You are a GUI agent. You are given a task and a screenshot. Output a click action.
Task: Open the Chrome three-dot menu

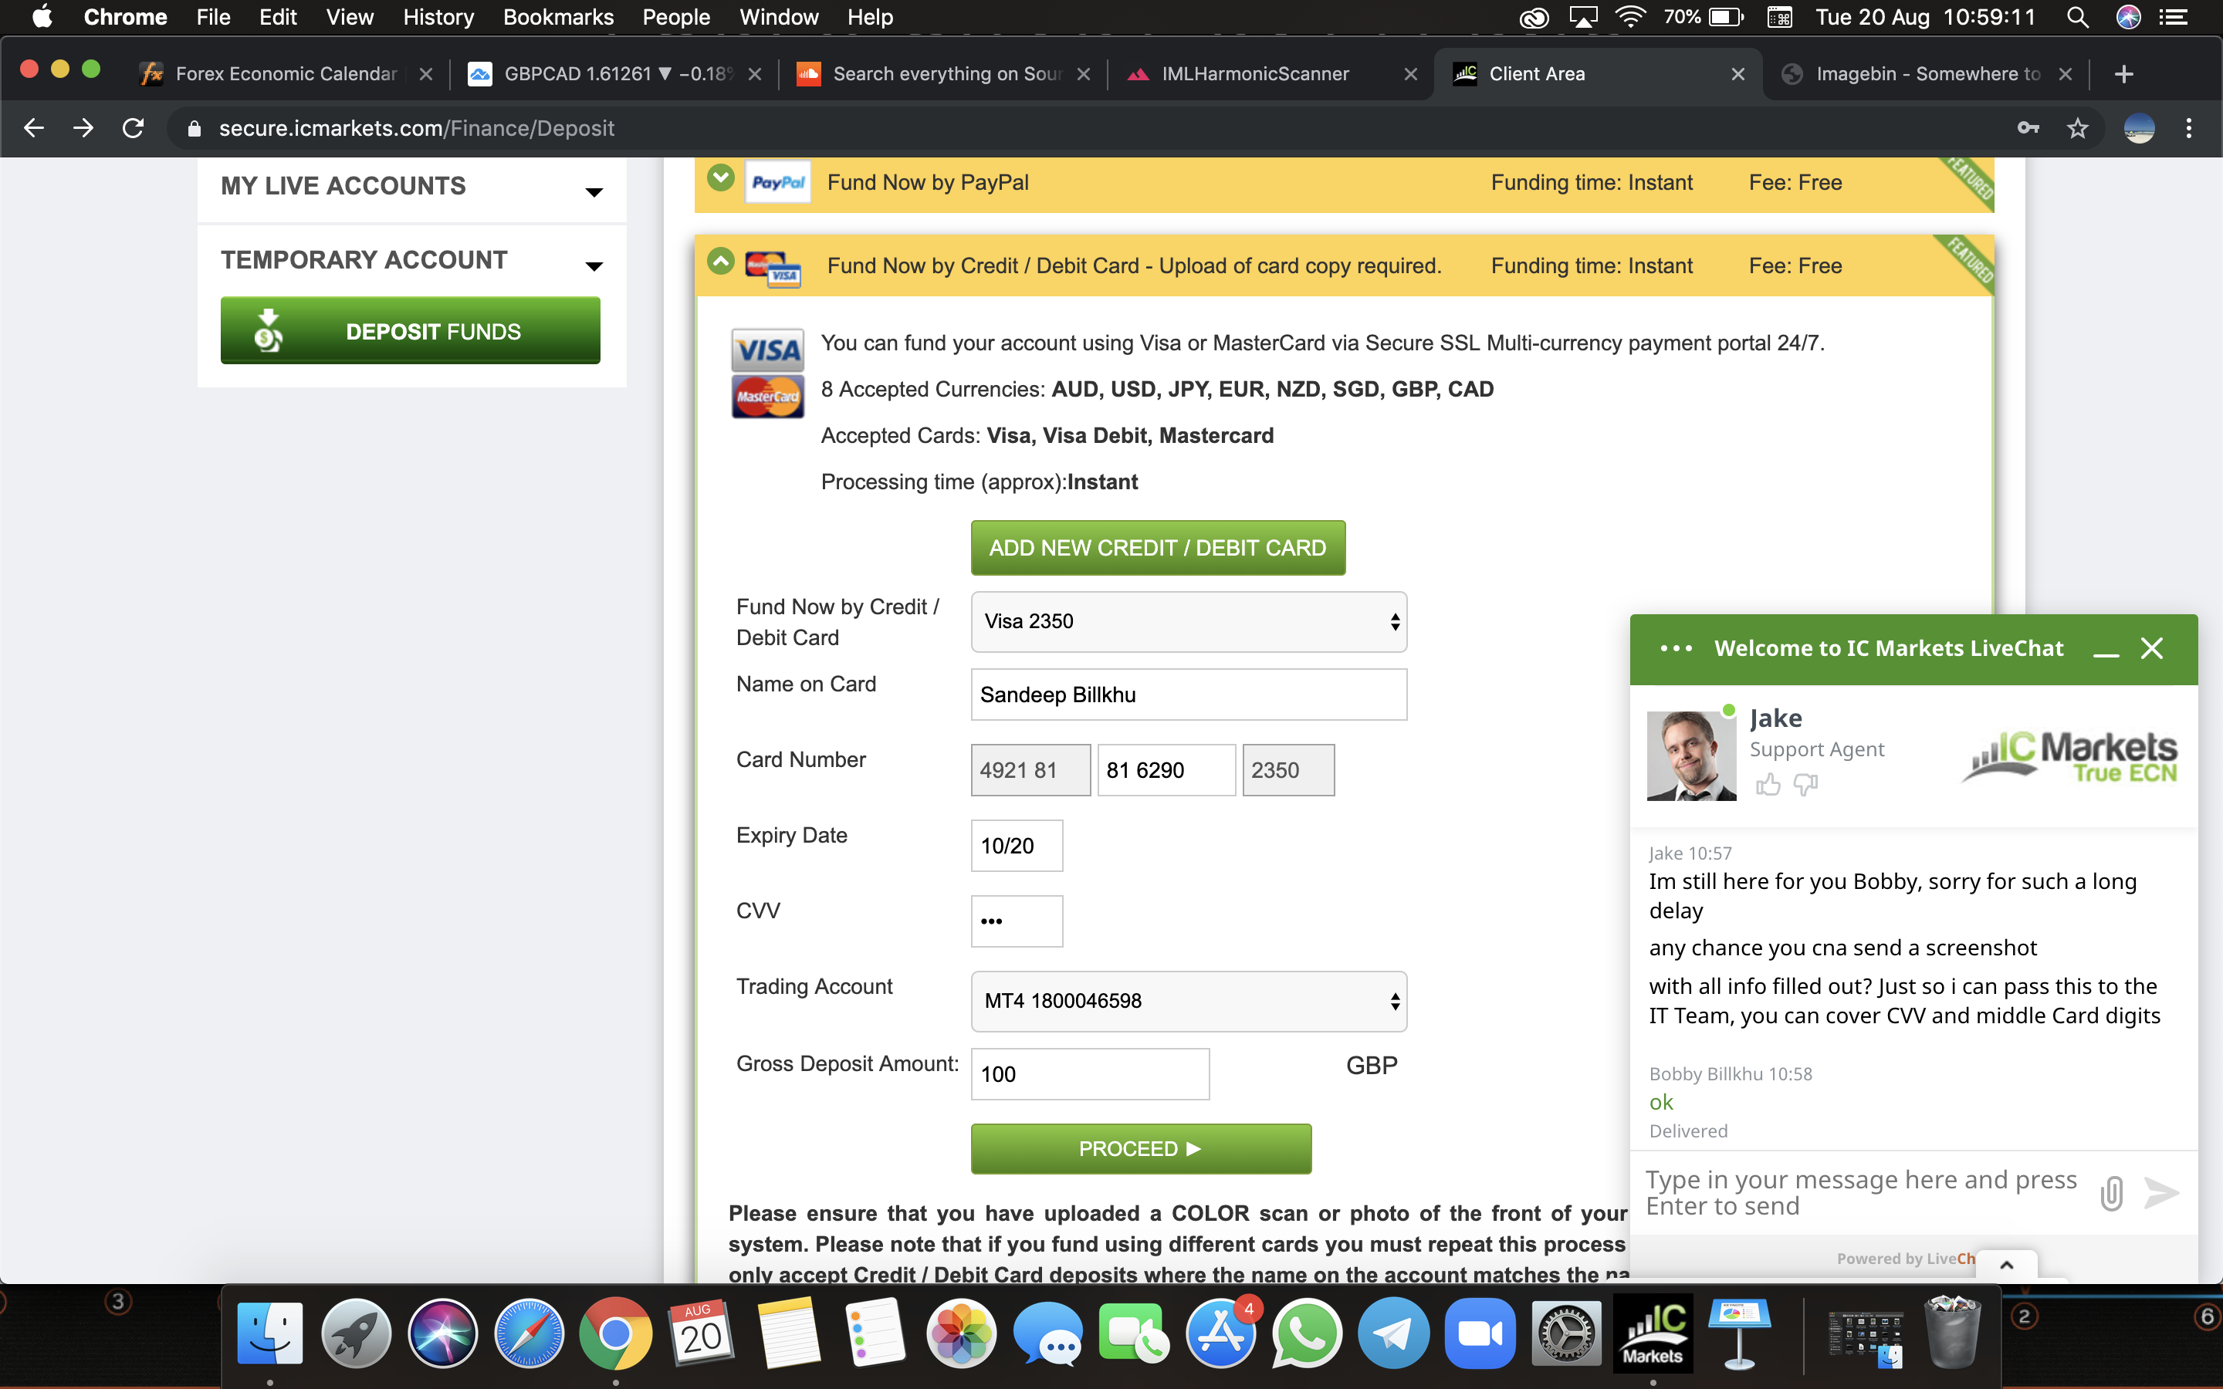tap(2189, 129)
